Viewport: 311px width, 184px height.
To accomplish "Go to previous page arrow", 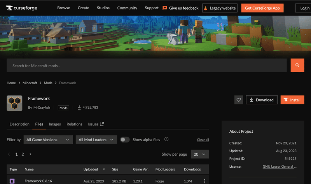I will [9, 154].
